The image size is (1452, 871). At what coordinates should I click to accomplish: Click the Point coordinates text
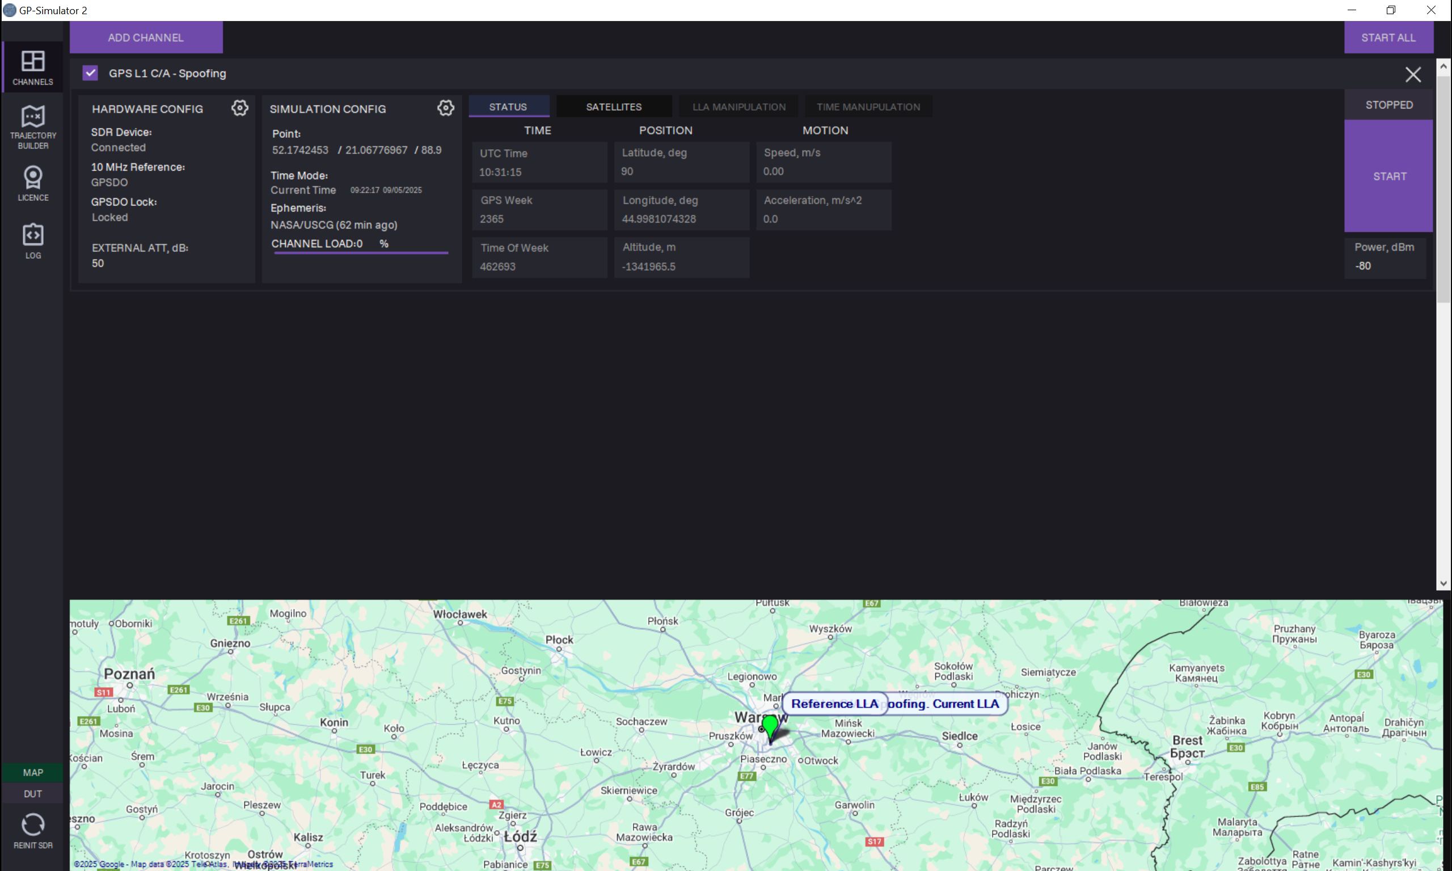click(357, 150)
